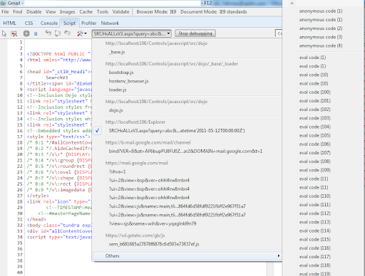Click the step out icon
This screenshot has height=276, width=365.
(x=67, y=33)
